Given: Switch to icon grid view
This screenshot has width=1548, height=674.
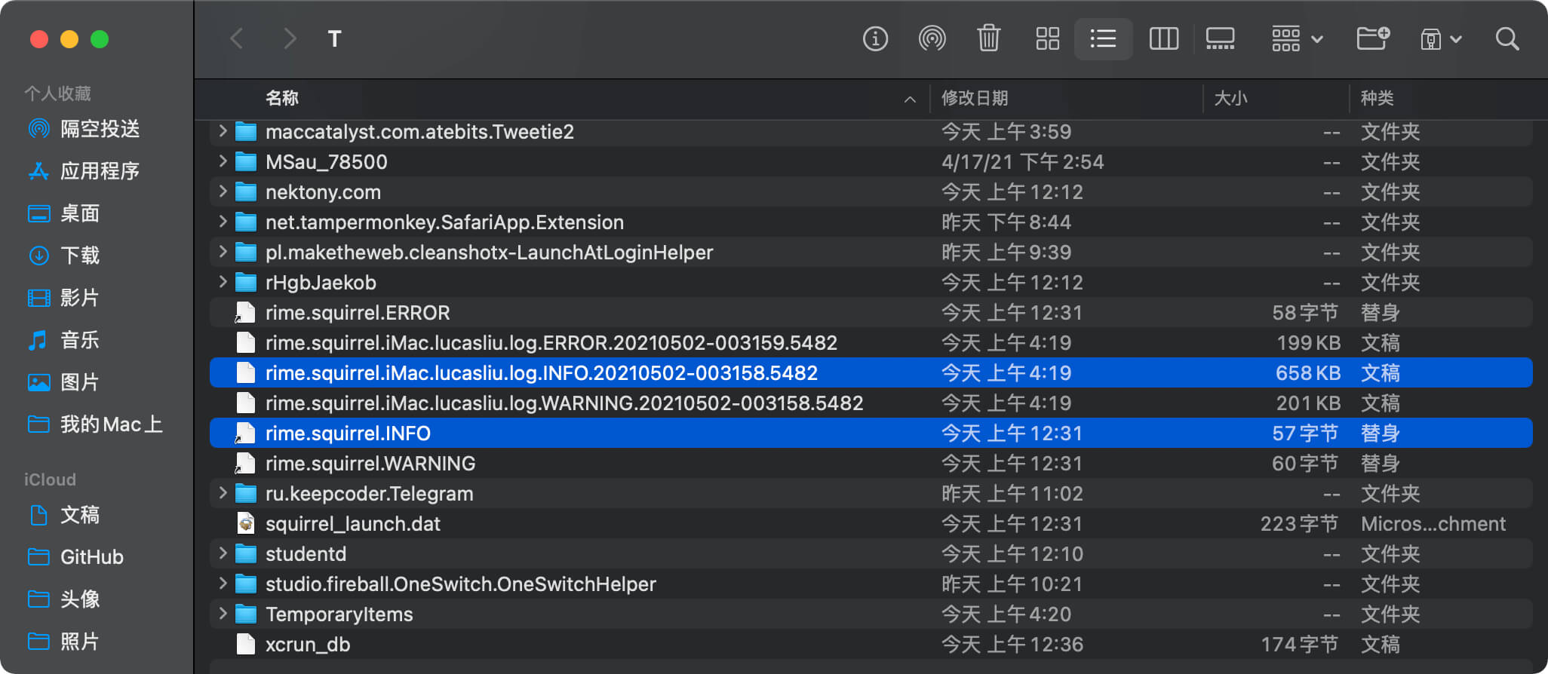Looking at the screenshot, I should (x=1048, y=38).
